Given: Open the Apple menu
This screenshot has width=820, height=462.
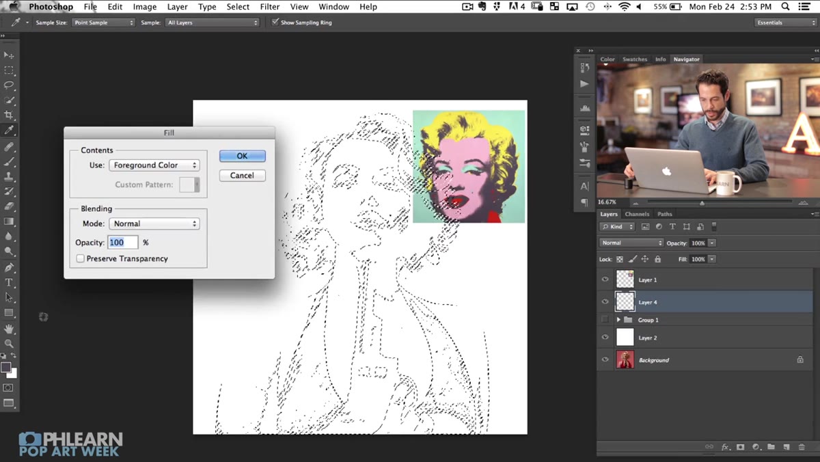Looking at the screenshot, I should pyautogui.click(x=14, y=7).
